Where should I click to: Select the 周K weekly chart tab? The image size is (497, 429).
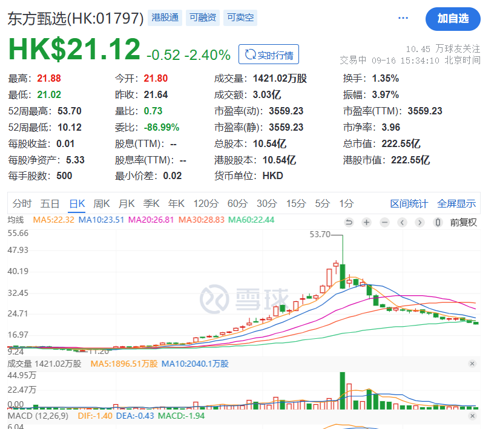click(101, 204)
